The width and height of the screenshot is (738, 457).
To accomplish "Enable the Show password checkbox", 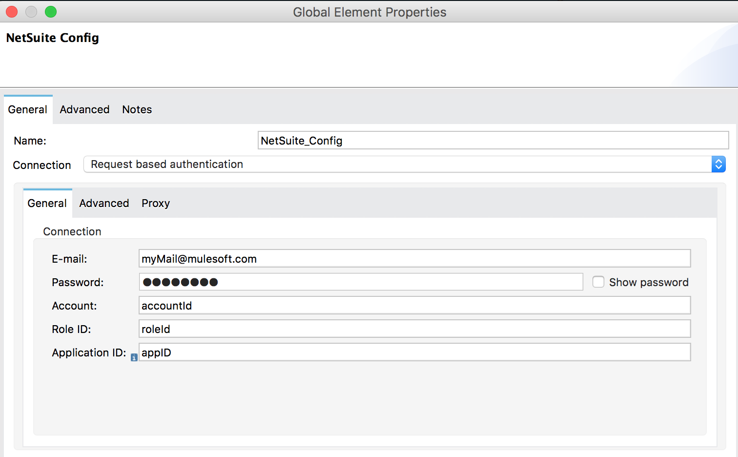I will point(598,282).
